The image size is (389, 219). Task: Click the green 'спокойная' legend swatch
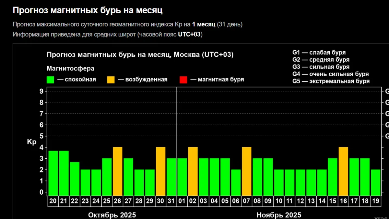click(50, 80)
